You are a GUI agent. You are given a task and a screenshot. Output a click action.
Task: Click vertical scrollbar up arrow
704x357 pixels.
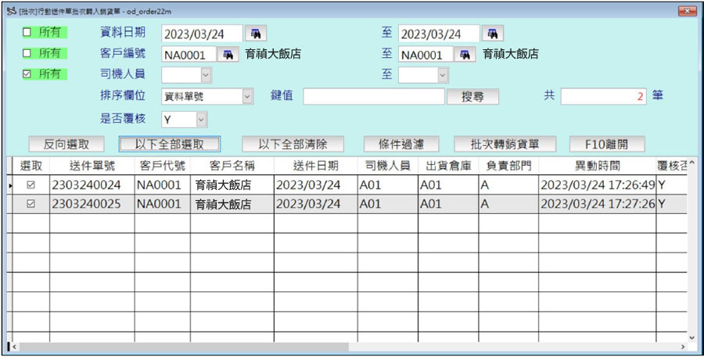click(691, 162)
